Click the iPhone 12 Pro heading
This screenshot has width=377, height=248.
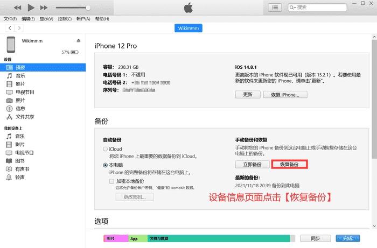116,46
